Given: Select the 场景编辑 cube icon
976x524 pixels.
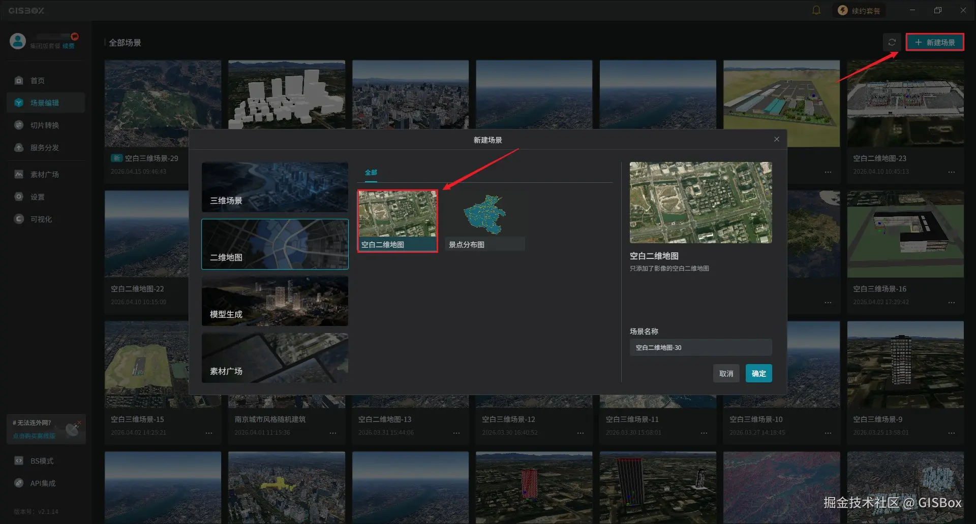Looking at the screenshot, I should coord(19,103).
